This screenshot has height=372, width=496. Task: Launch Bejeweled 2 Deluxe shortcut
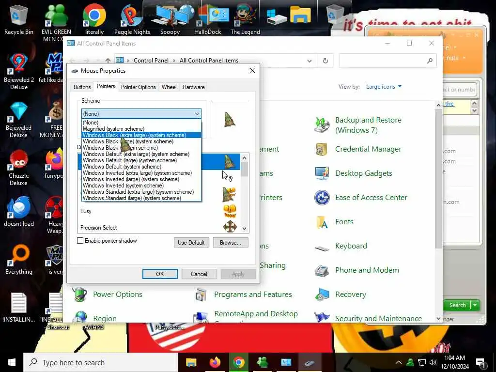point(19,72)
